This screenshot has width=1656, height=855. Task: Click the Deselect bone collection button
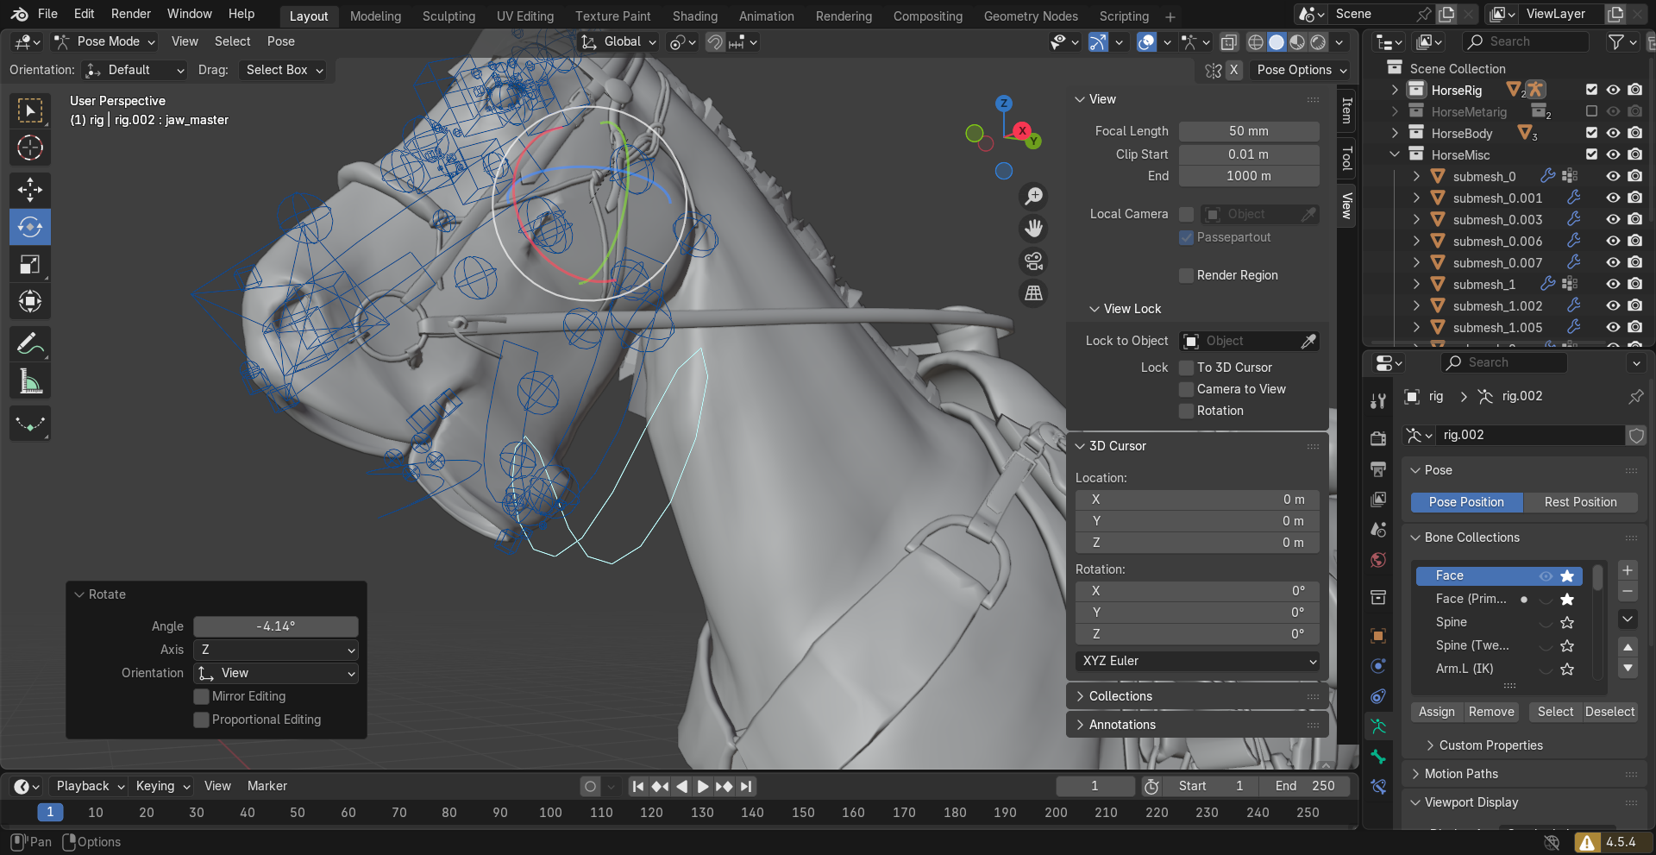[x=1609, y=712]
